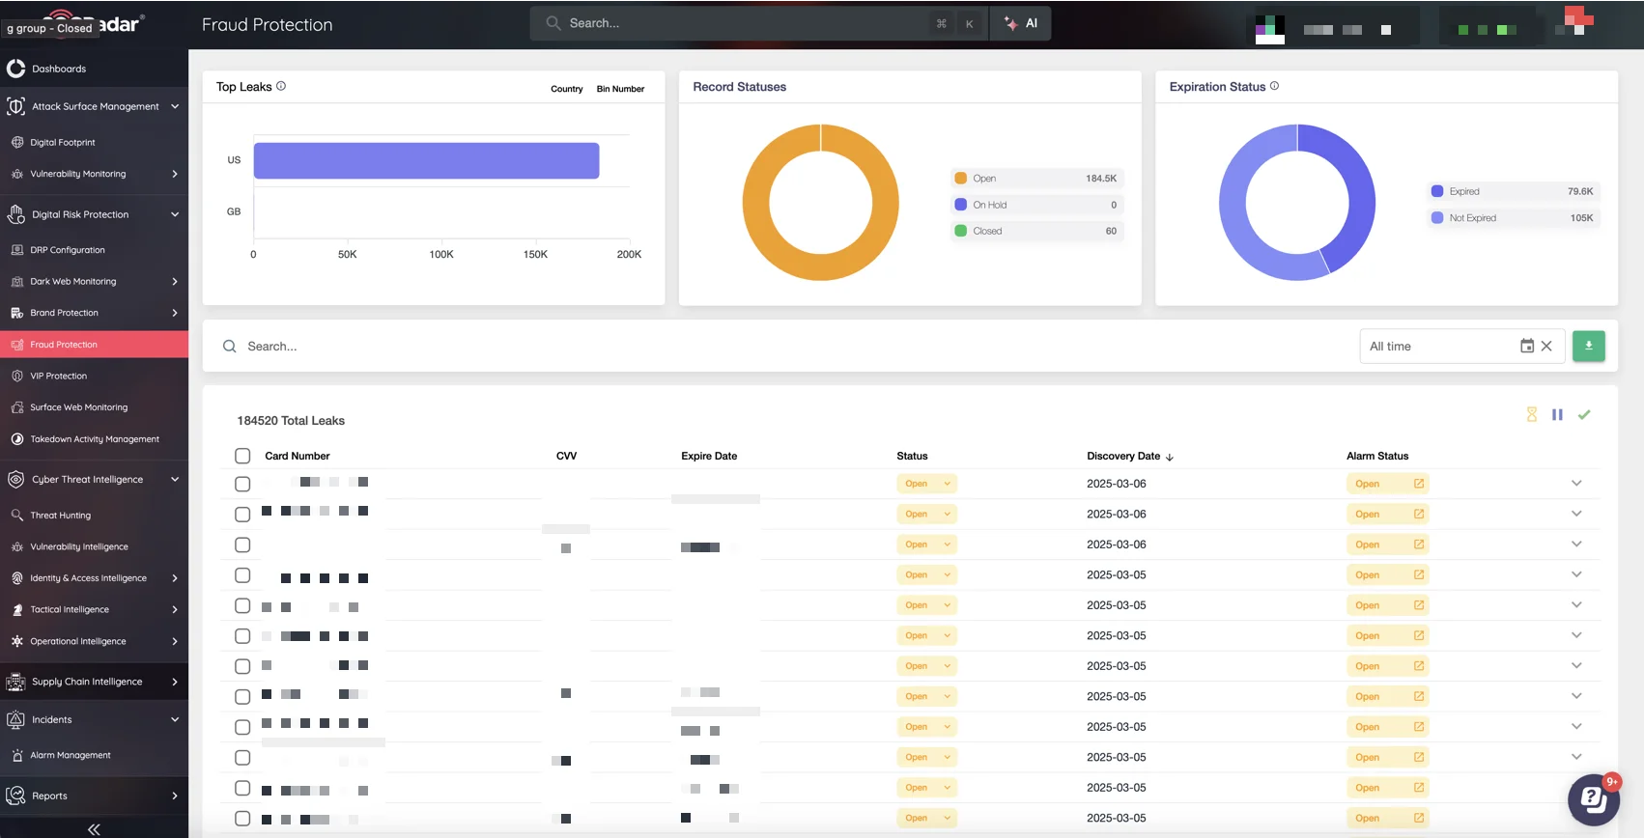Sort by Discovery Date arrow

click(1170, 457)
